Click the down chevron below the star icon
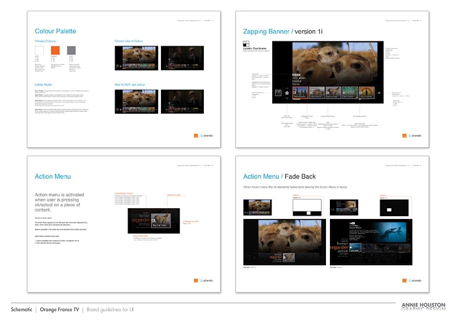This screenshot has width=456, height=322. pyautogui.click(x=287, y=98)
